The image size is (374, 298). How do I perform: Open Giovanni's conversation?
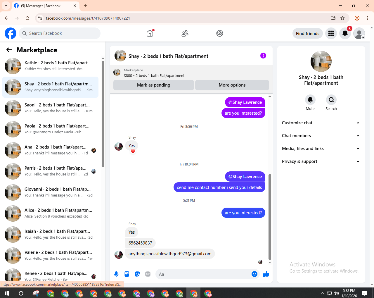50,192
